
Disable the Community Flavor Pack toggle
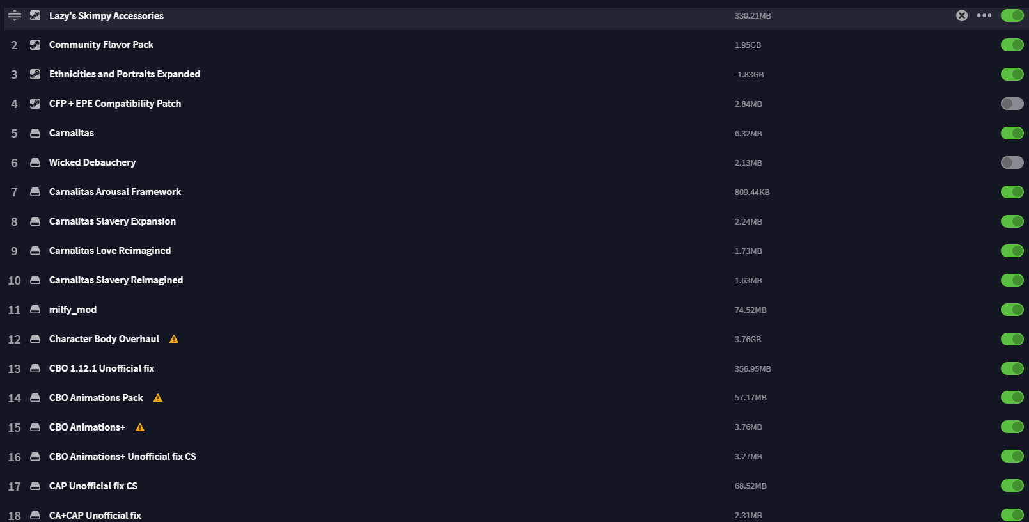click(x=1012, y=45)
